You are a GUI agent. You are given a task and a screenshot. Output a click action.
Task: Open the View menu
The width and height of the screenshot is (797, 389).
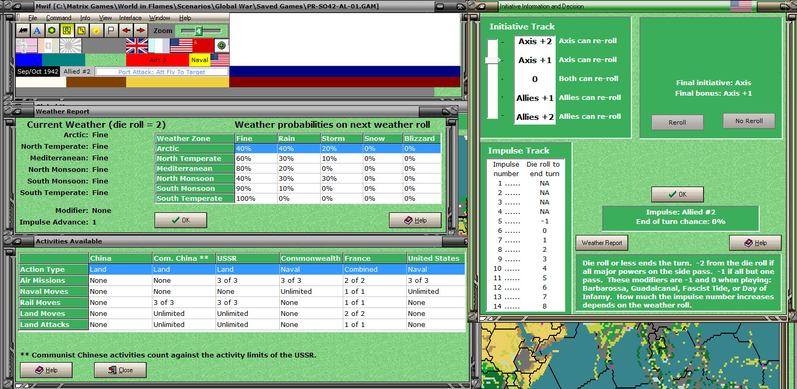point(105,18)
